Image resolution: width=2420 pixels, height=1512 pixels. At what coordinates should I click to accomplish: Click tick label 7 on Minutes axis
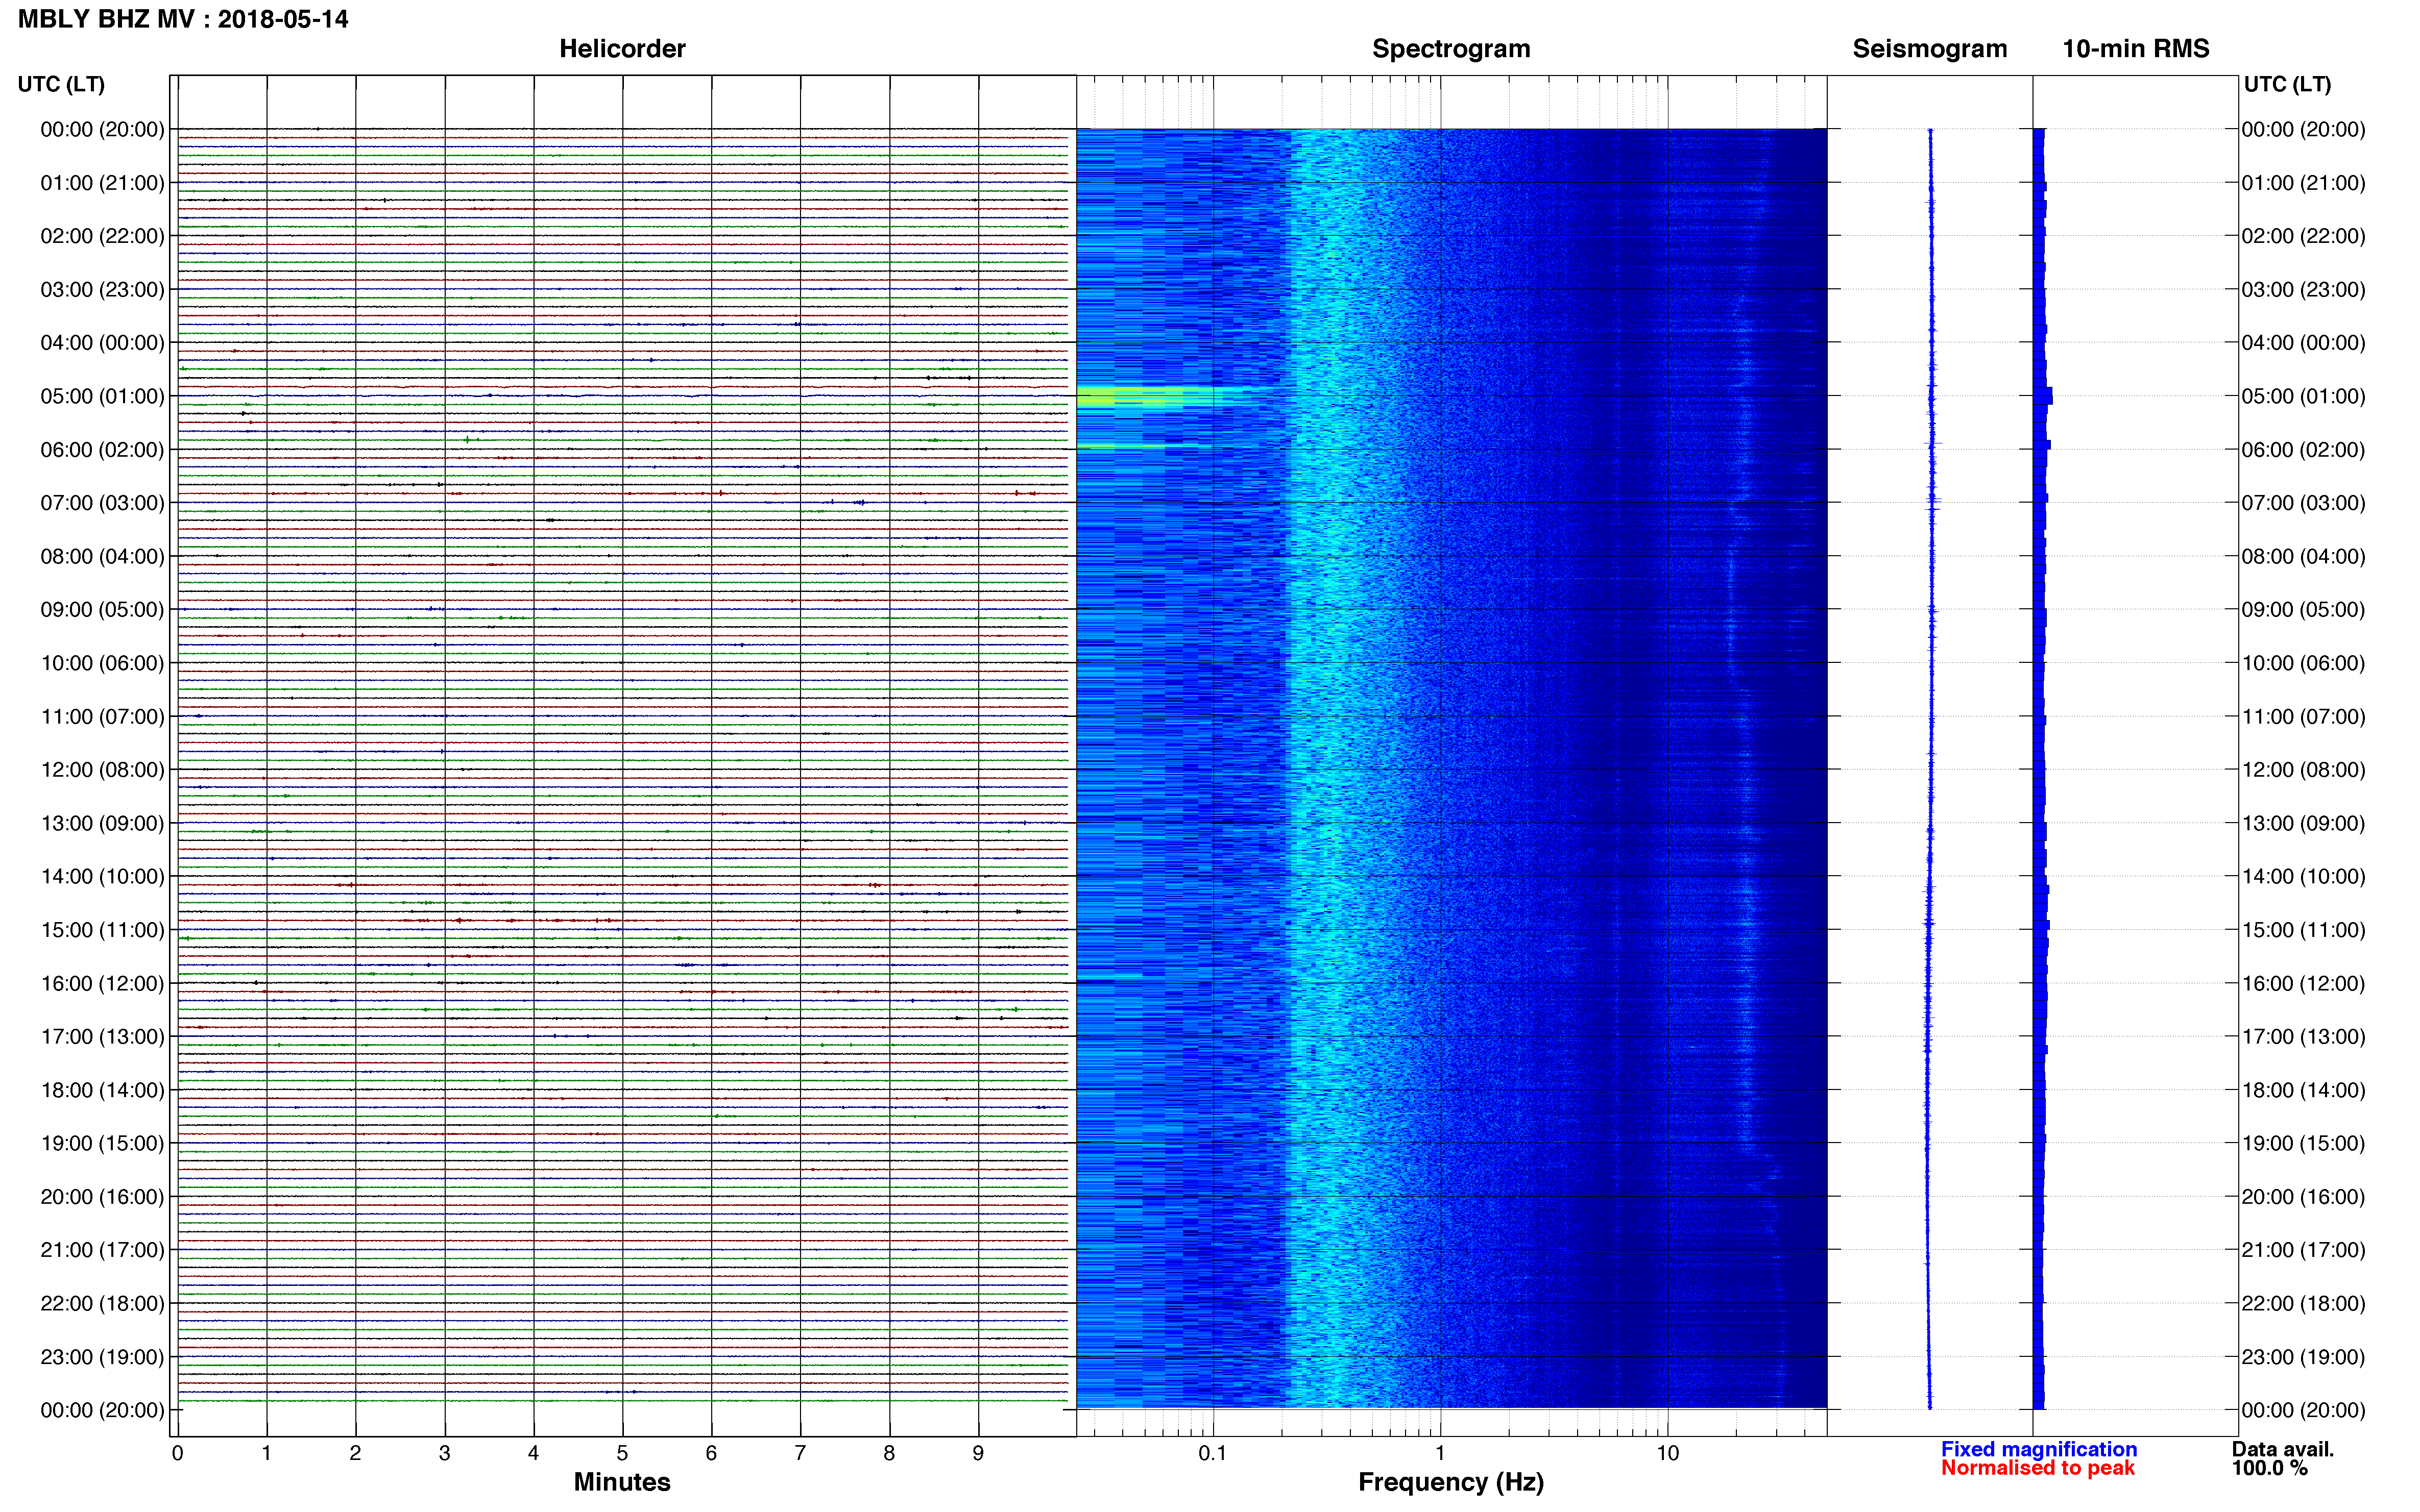pos(801,1454)
